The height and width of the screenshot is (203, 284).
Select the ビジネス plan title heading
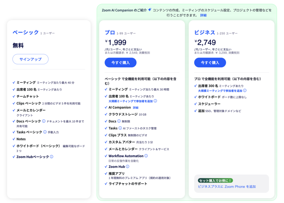[x=205, y=33]
